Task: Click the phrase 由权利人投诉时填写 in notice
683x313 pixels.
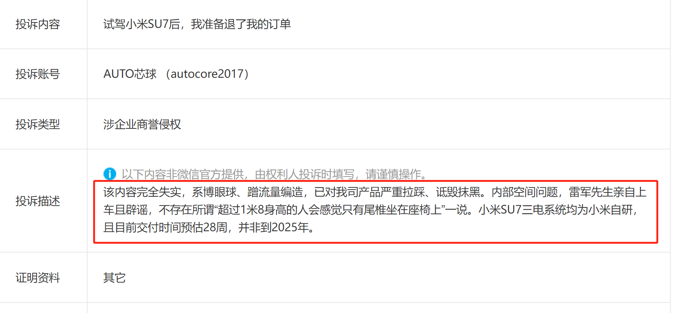Action: tap(305, 174)
